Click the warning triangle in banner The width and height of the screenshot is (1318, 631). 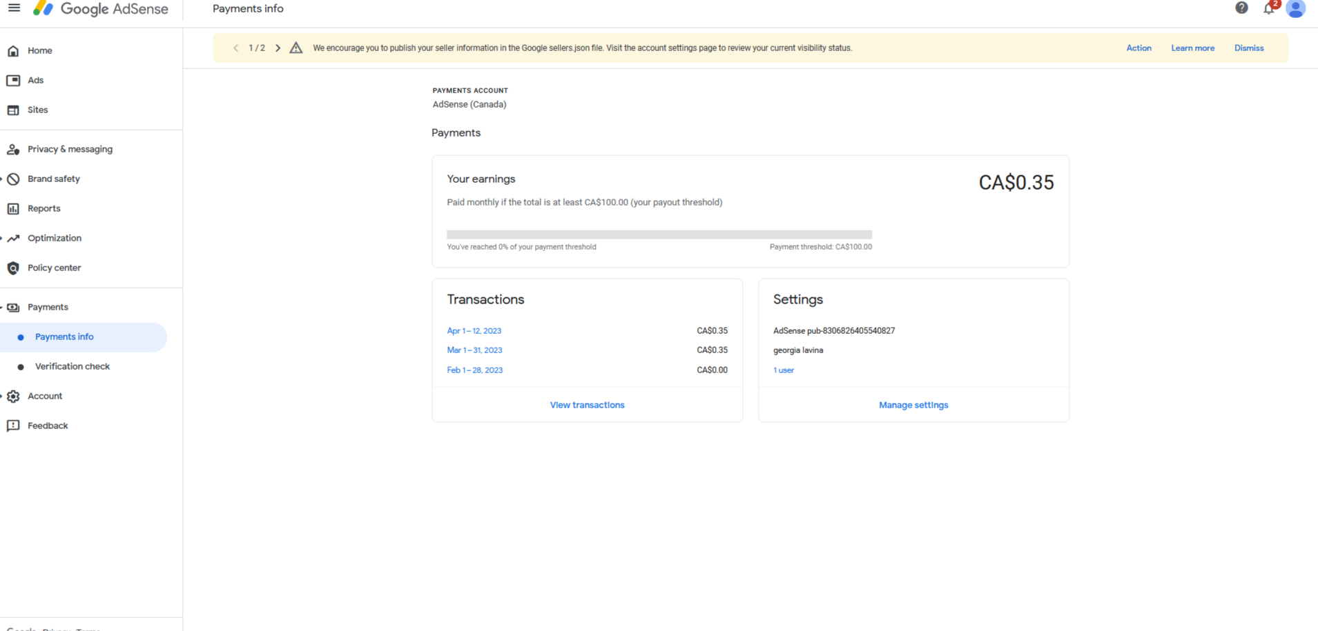click(x=296, y=48)
